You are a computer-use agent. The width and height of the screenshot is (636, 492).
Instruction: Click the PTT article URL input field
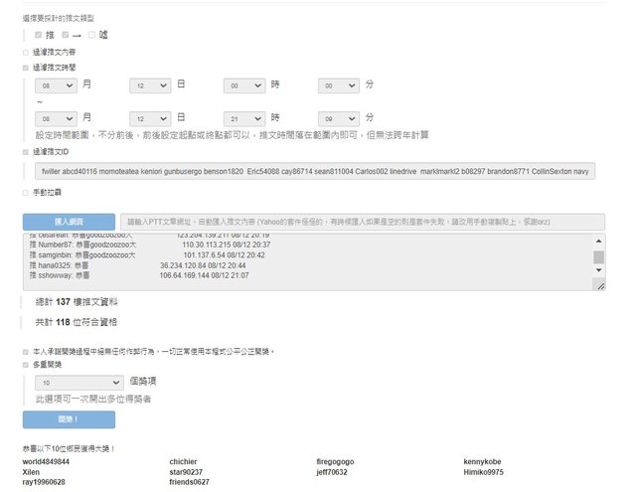click(361, 221)
